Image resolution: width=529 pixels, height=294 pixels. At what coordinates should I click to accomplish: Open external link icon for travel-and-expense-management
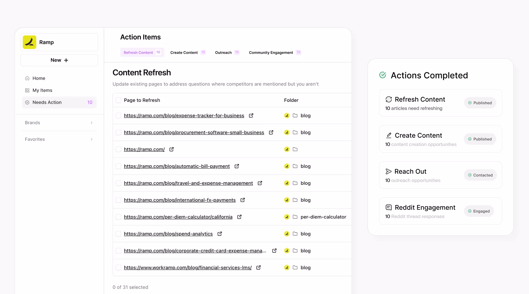[260, 183]
